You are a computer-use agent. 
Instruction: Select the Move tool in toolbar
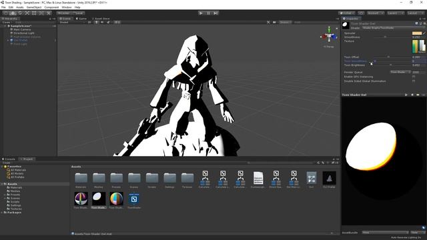coord(13,13)
